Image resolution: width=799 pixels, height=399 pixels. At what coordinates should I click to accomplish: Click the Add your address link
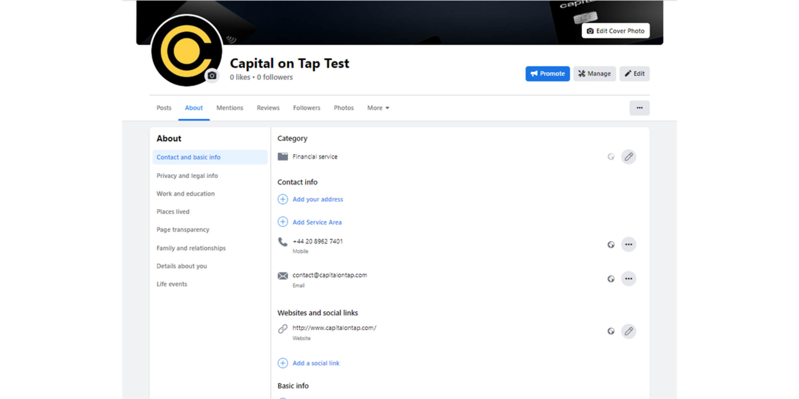(x=318, y=199)
